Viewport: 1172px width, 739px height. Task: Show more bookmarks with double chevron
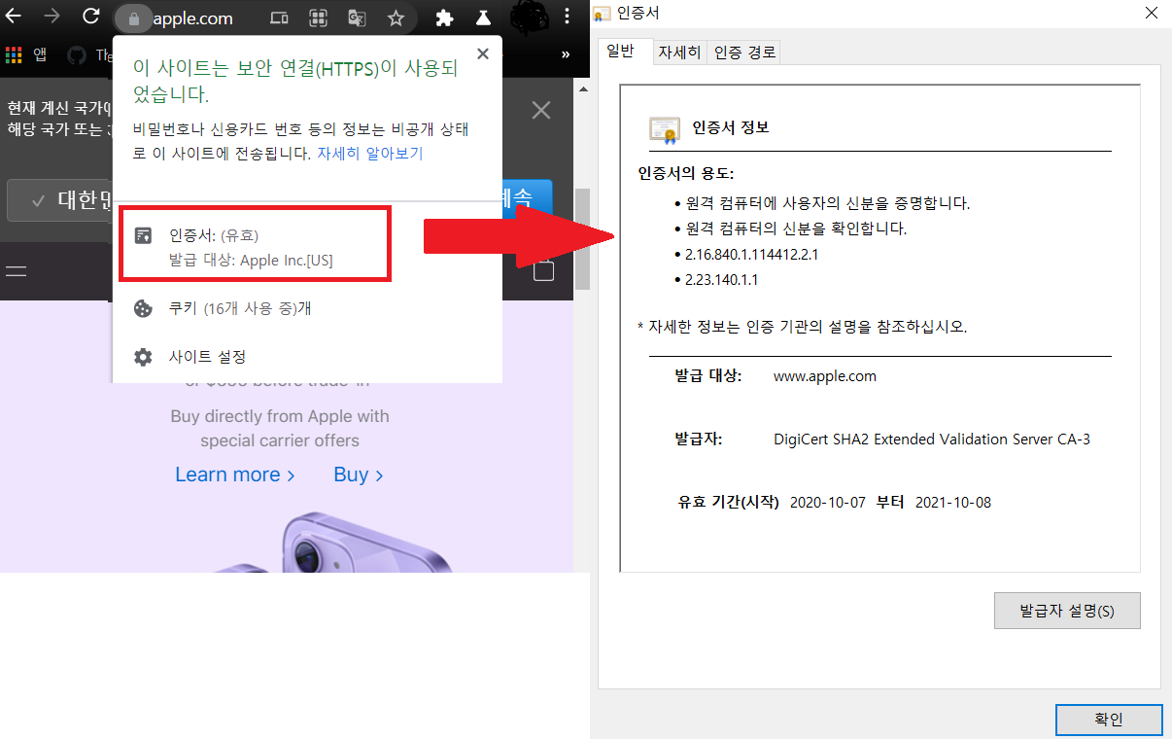pos(566,54)
